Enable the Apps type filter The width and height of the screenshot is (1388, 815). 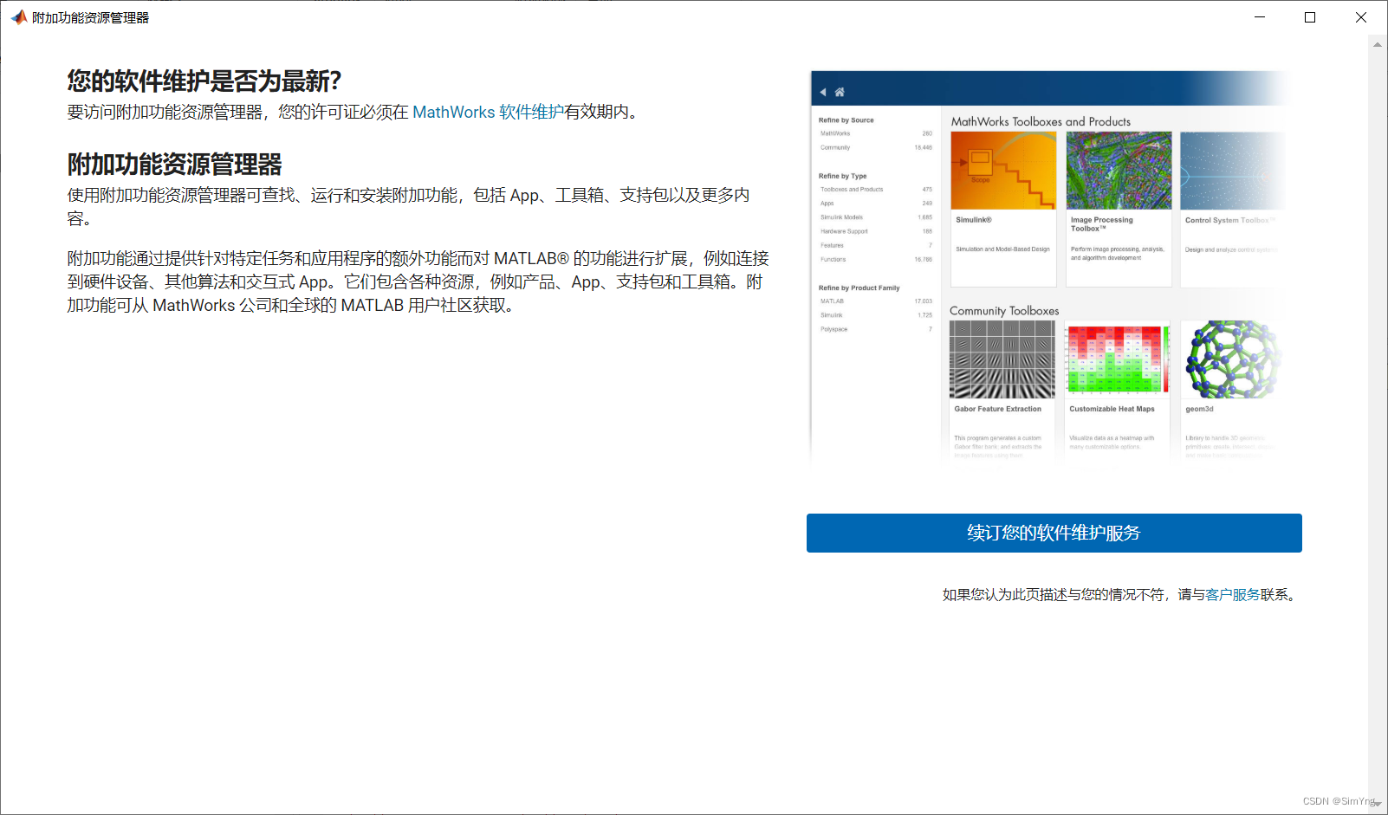[x=827, y=203]
